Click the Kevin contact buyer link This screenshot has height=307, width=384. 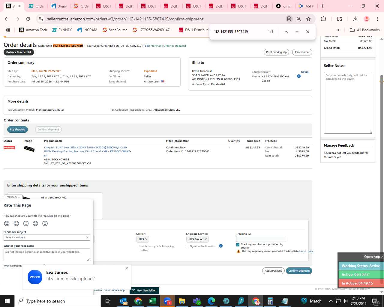point(305,72)
